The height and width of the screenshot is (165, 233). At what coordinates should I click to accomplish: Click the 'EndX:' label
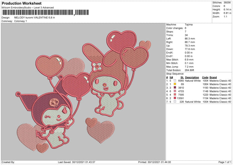click(x=170, y=53)
